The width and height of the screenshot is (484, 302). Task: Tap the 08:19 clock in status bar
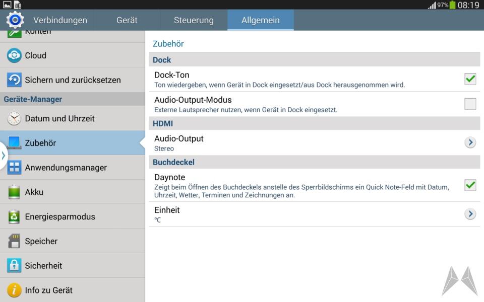tap(468, 5)
